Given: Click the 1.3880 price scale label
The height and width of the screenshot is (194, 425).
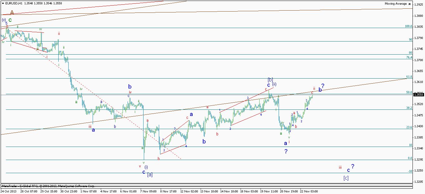Looking at the screenshot, I should (419, 16).
